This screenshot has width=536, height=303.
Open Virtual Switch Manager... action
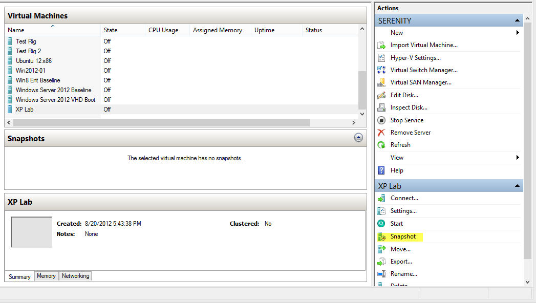[424, 70]
